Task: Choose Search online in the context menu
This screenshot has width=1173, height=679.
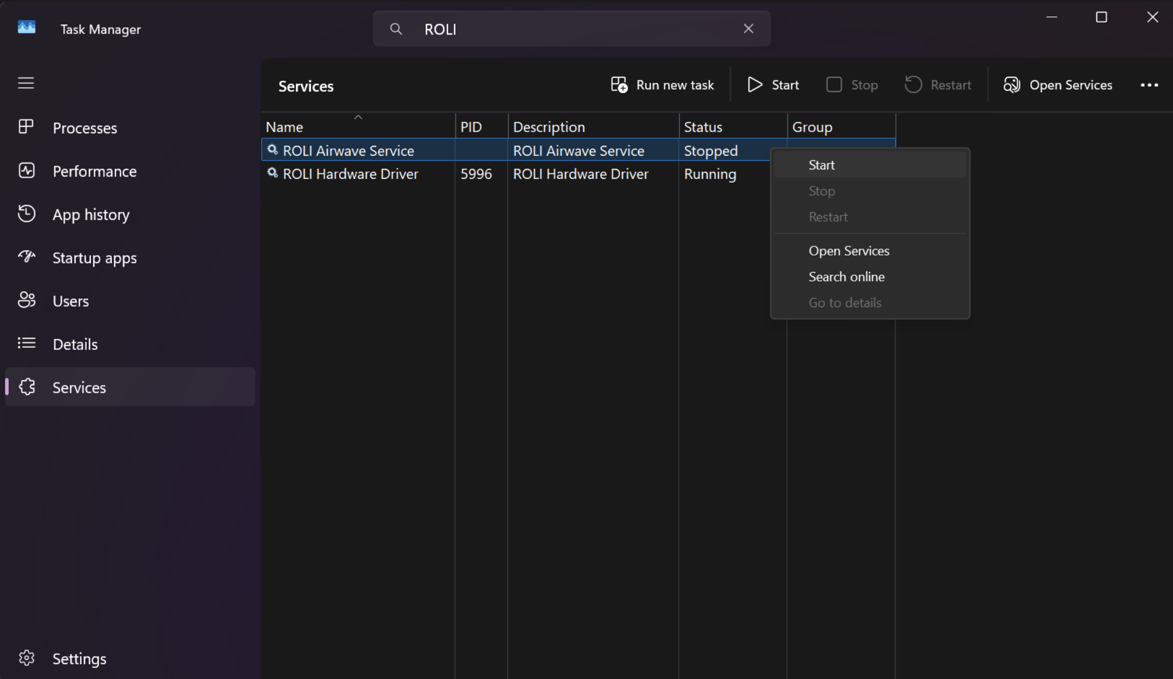Action: point(846,276)
